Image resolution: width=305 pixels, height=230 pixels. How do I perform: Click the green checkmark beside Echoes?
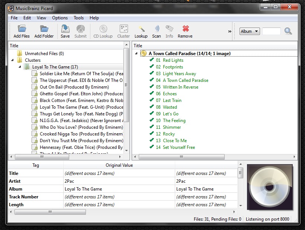pyautogui.click(x=152, y=93)
